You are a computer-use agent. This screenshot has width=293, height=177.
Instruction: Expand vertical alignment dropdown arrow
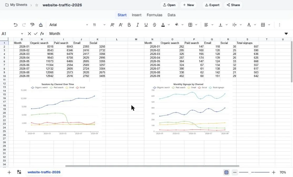tap(227, 25)
